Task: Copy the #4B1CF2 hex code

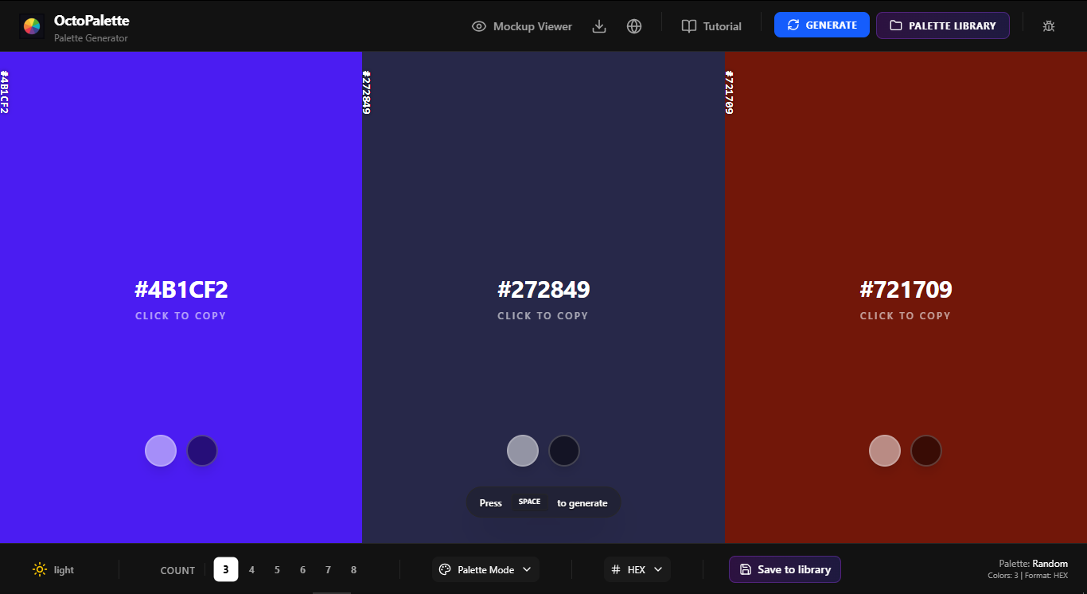Action: [x=181, y=290]
